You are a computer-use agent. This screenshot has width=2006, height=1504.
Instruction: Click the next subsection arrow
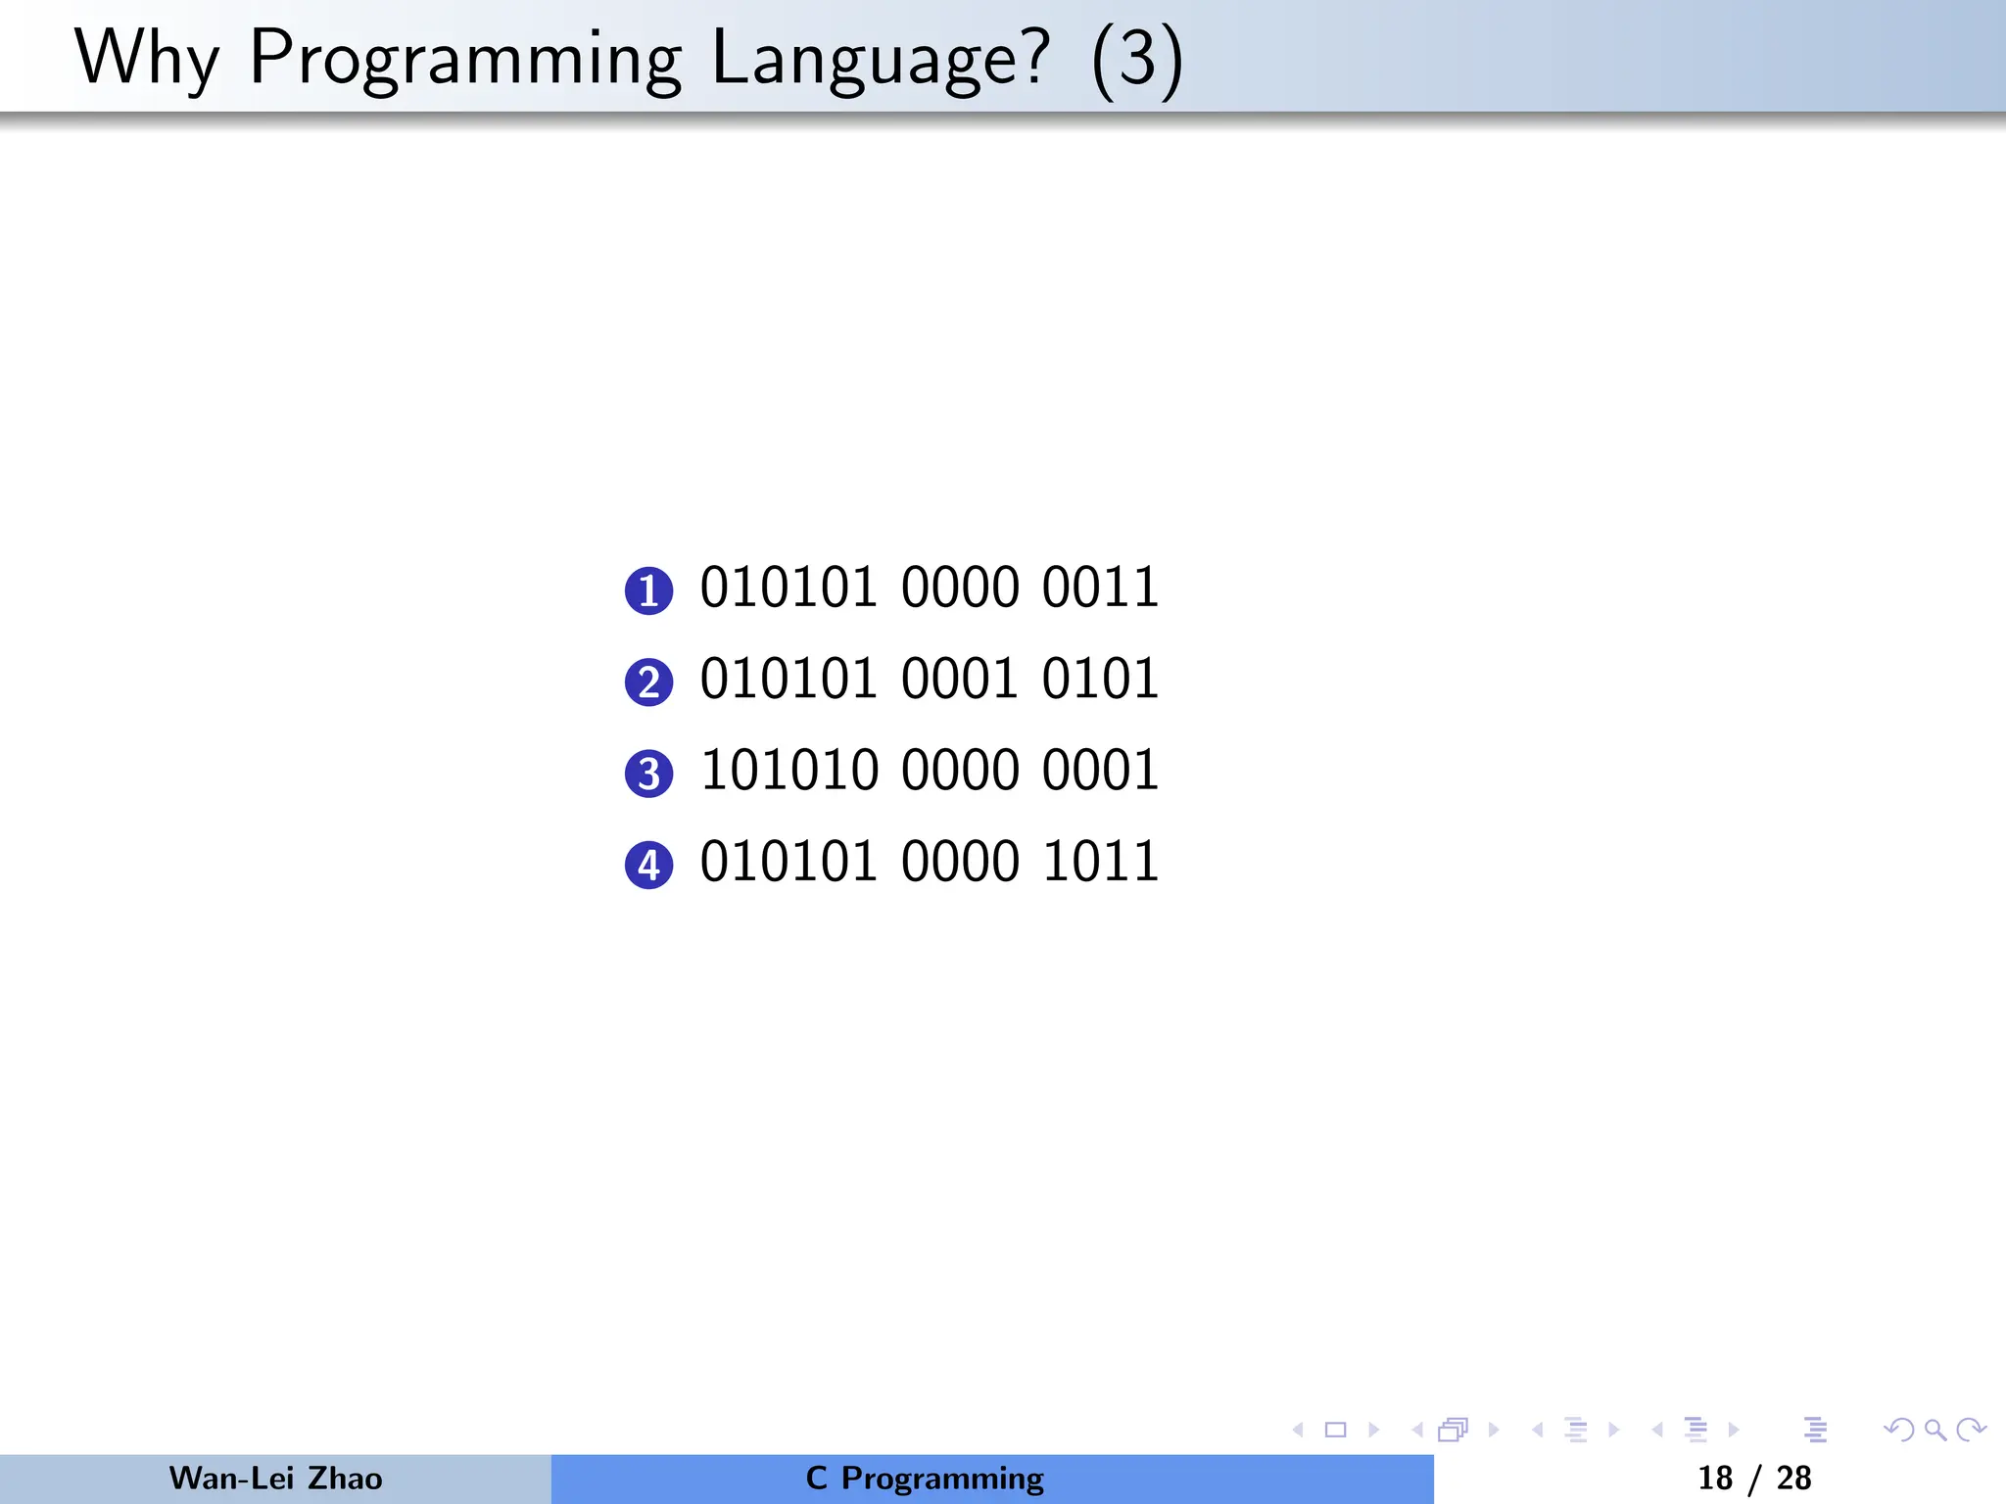(1613, 1431)
